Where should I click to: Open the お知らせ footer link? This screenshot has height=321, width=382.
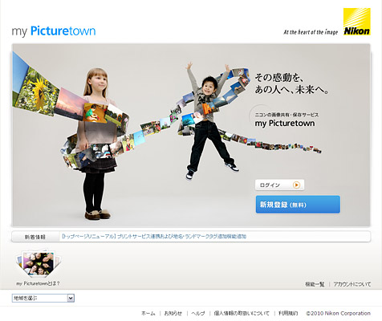pos(173,313)
